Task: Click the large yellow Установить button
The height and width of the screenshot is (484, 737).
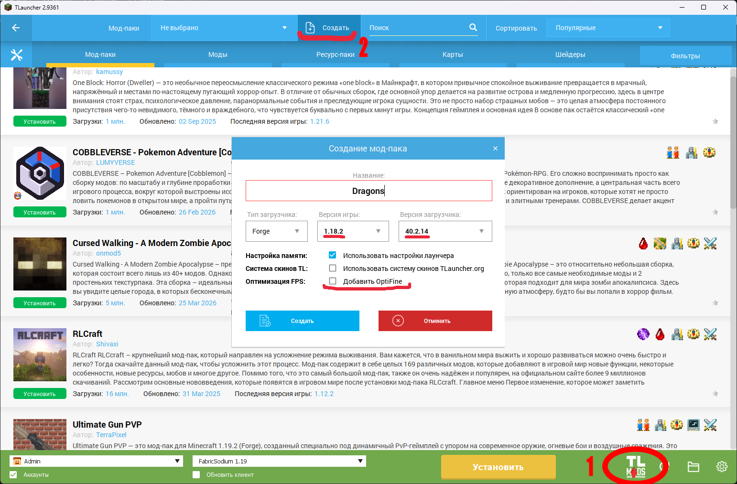Action: tap(498, 467)
